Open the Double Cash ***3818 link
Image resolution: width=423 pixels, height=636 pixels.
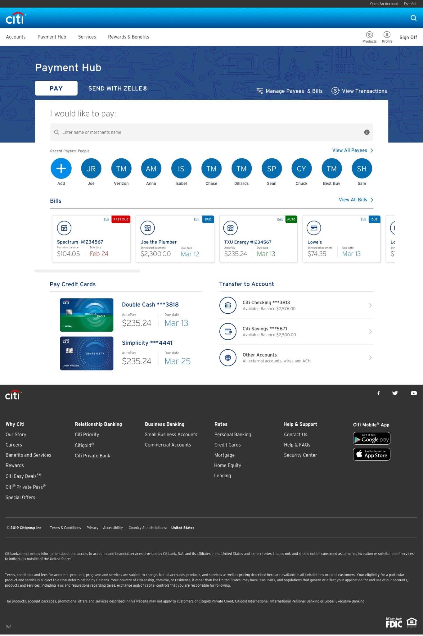(x=150, y=305)
